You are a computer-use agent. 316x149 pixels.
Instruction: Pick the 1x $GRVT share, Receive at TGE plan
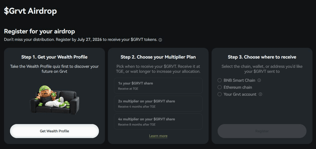tap(158, 86)
